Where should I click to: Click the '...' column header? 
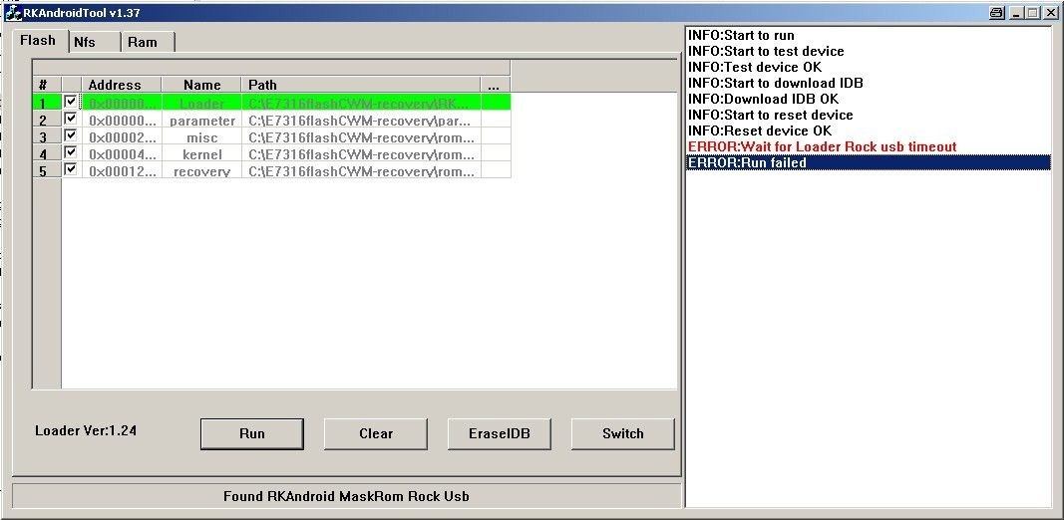point(496,85)
